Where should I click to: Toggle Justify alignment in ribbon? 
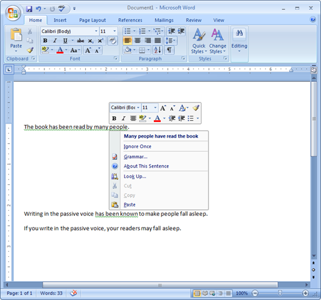pyautogui.click(x=158, y=41)
